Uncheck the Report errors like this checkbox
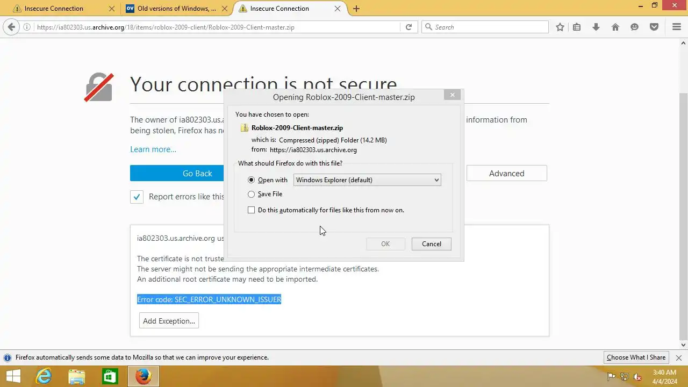 (x=137, y=197)
